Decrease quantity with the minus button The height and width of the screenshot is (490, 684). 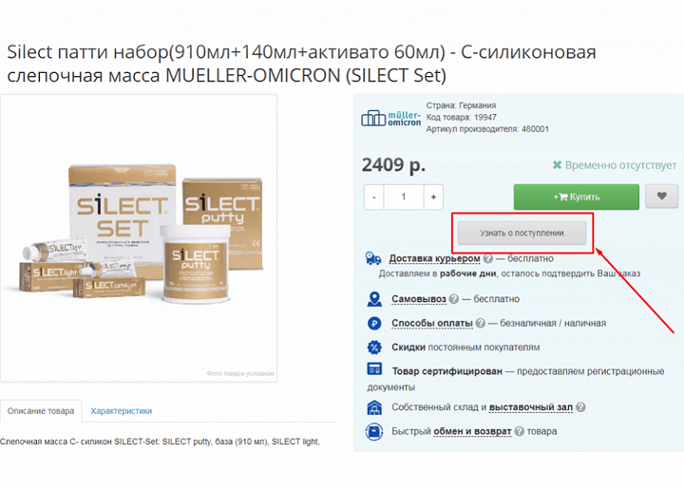tap(374, 198)
